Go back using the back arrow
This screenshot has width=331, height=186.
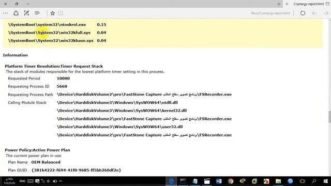[x=314, y=13]
